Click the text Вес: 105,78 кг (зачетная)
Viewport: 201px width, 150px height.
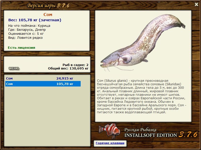[x=35, y=20]
